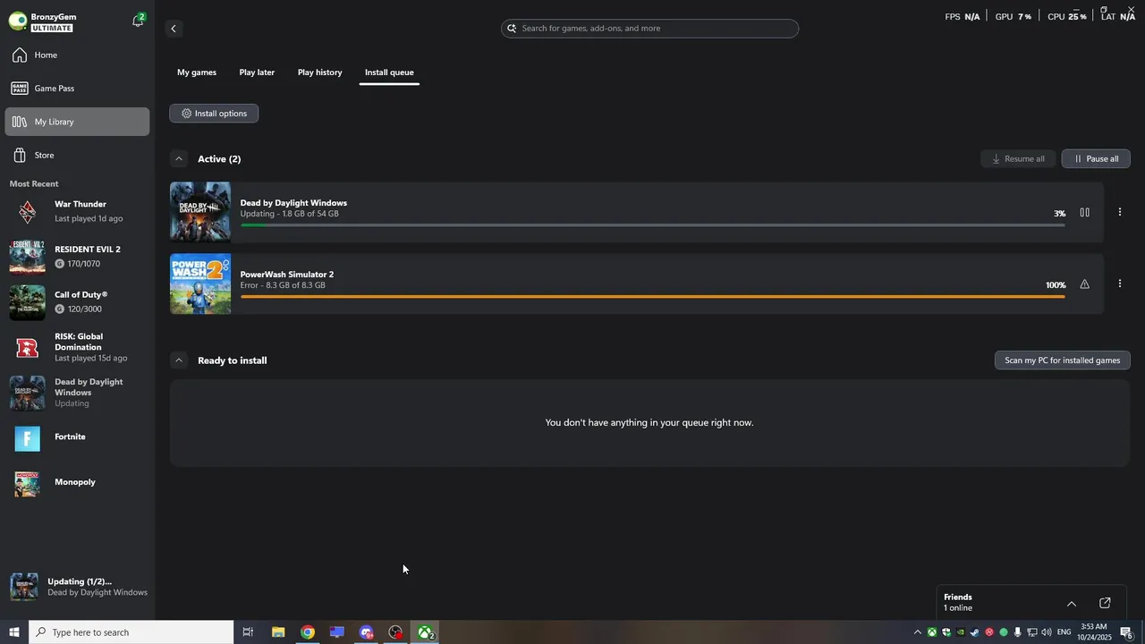Open Task View on the taskbar

249,632
